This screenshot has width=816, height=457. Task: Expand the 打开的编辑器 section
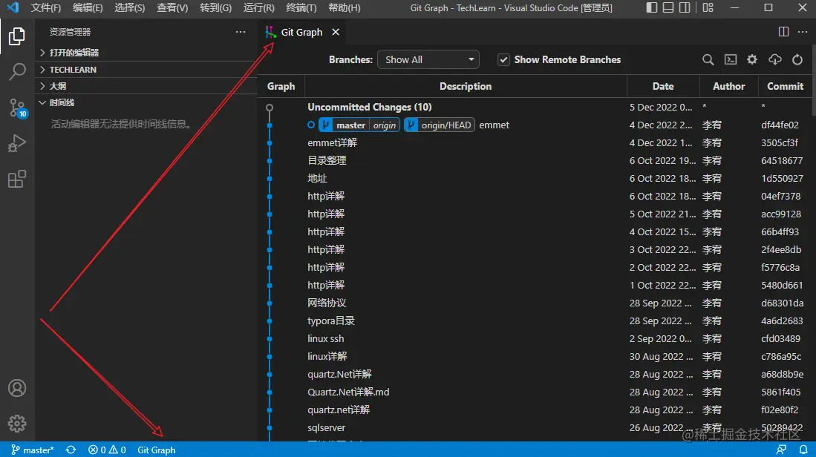pos(146,53)
